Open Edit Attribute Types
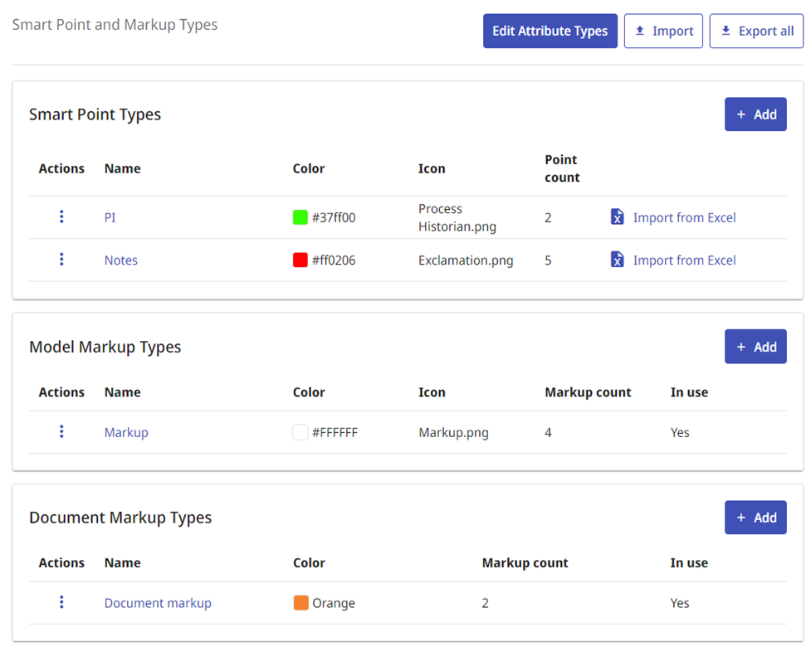 point(550,31)
